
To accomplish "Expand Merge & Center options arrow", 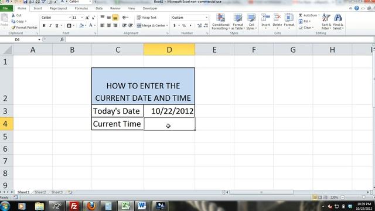I will 167,25.
